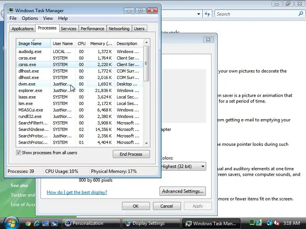Select the audiodg.exe process row
Image resolution: width=306 pixels, height=229 pixels.
[x=80, y=52]
